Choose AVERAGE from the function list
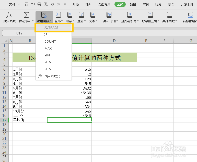 (x=54, y=28)
